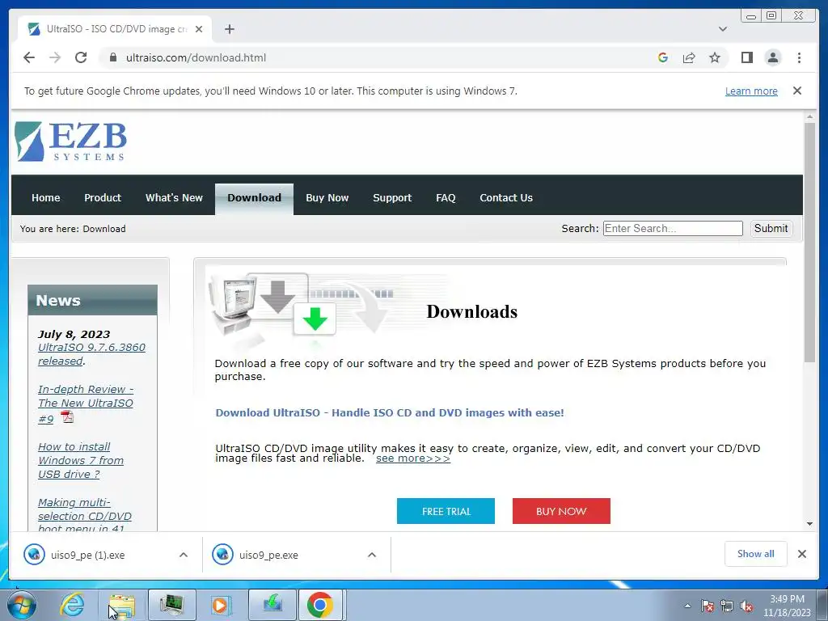Image resolution: width=828 pixels, height=621 pixels.
Task: Open the Buy Now menu item
Action: tap(327, 197)
